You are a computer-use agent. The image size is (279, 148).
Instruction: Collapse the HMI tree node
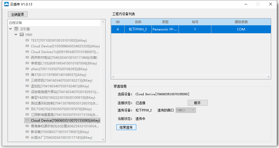coord(16,34)
